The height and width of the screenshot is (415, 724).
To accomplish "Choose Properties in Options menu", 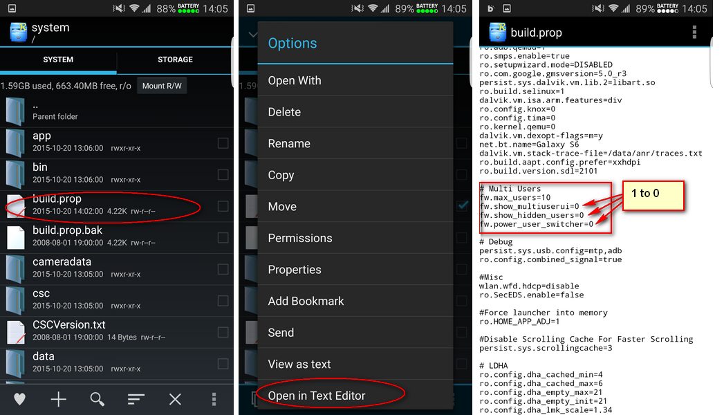I will pos(355,270).
